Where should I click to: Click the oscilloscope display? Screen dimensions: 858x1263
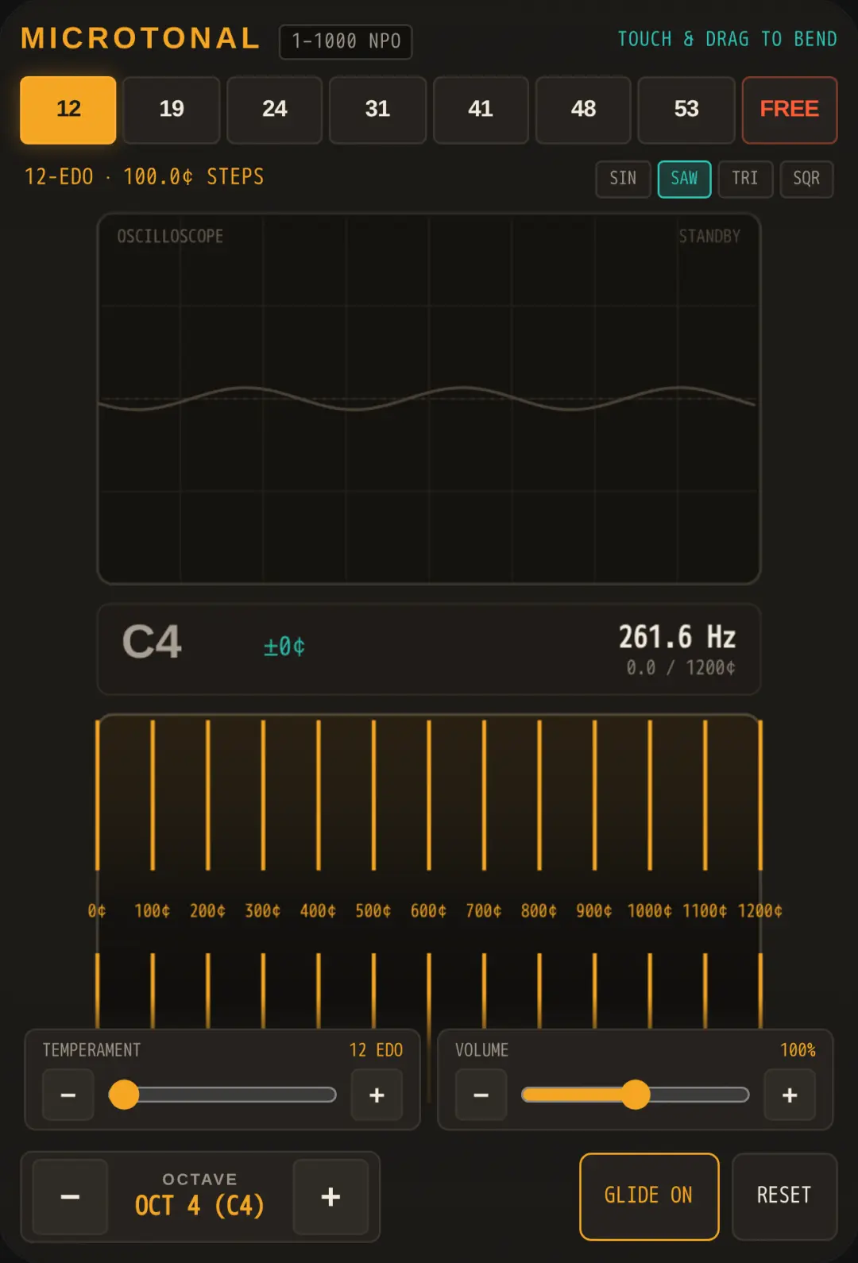[x=429, y=399]
